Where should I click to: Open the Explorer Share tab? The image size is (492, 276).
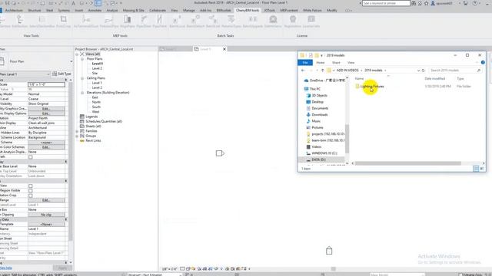click(336, 63)
